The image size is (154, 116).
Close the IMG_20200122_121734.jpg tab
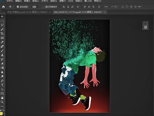[105, 12]
